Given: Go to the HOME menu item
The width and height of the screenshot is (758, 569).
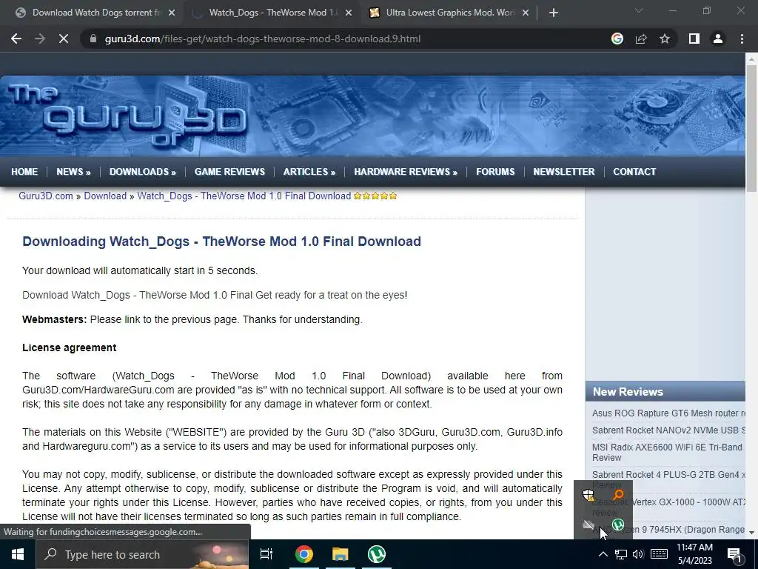Looking at the screenshot, I should pos(24,172).
